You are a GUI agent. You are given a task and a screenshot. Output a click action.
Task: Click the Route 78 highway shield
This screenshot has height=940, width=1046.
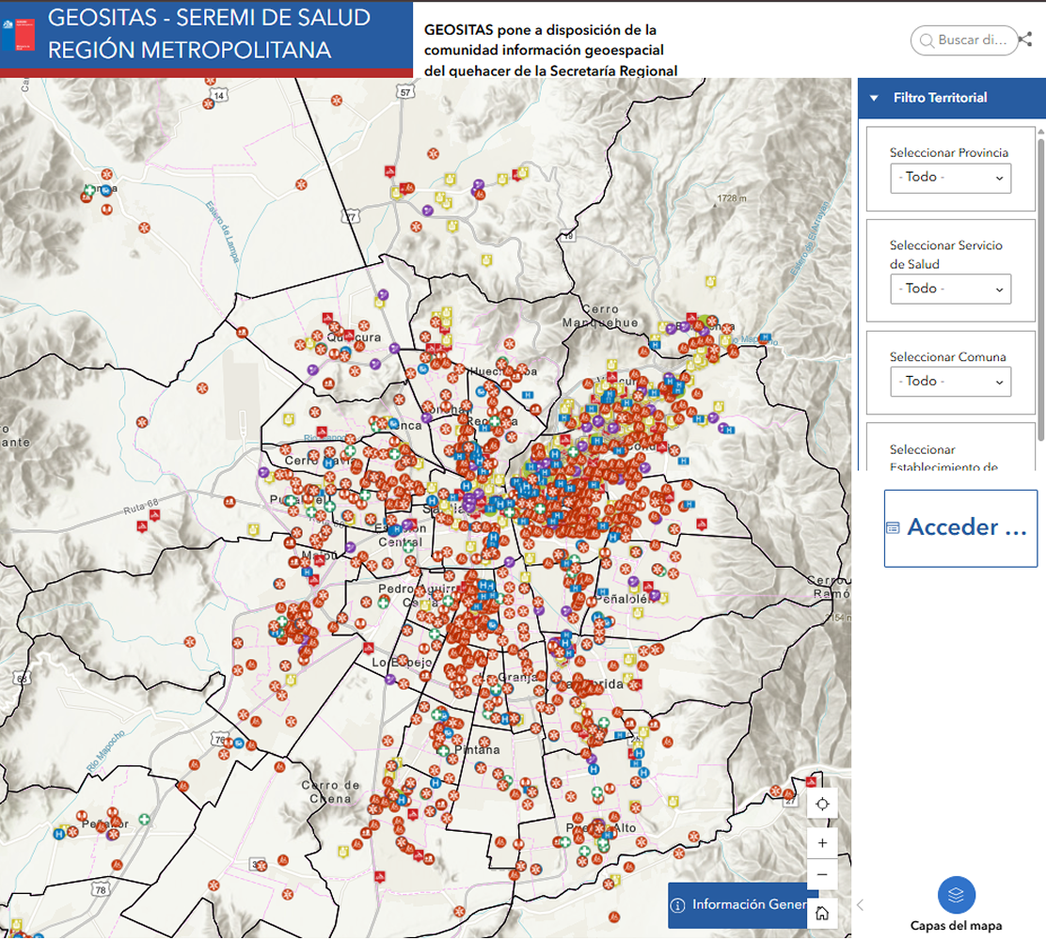100,889
